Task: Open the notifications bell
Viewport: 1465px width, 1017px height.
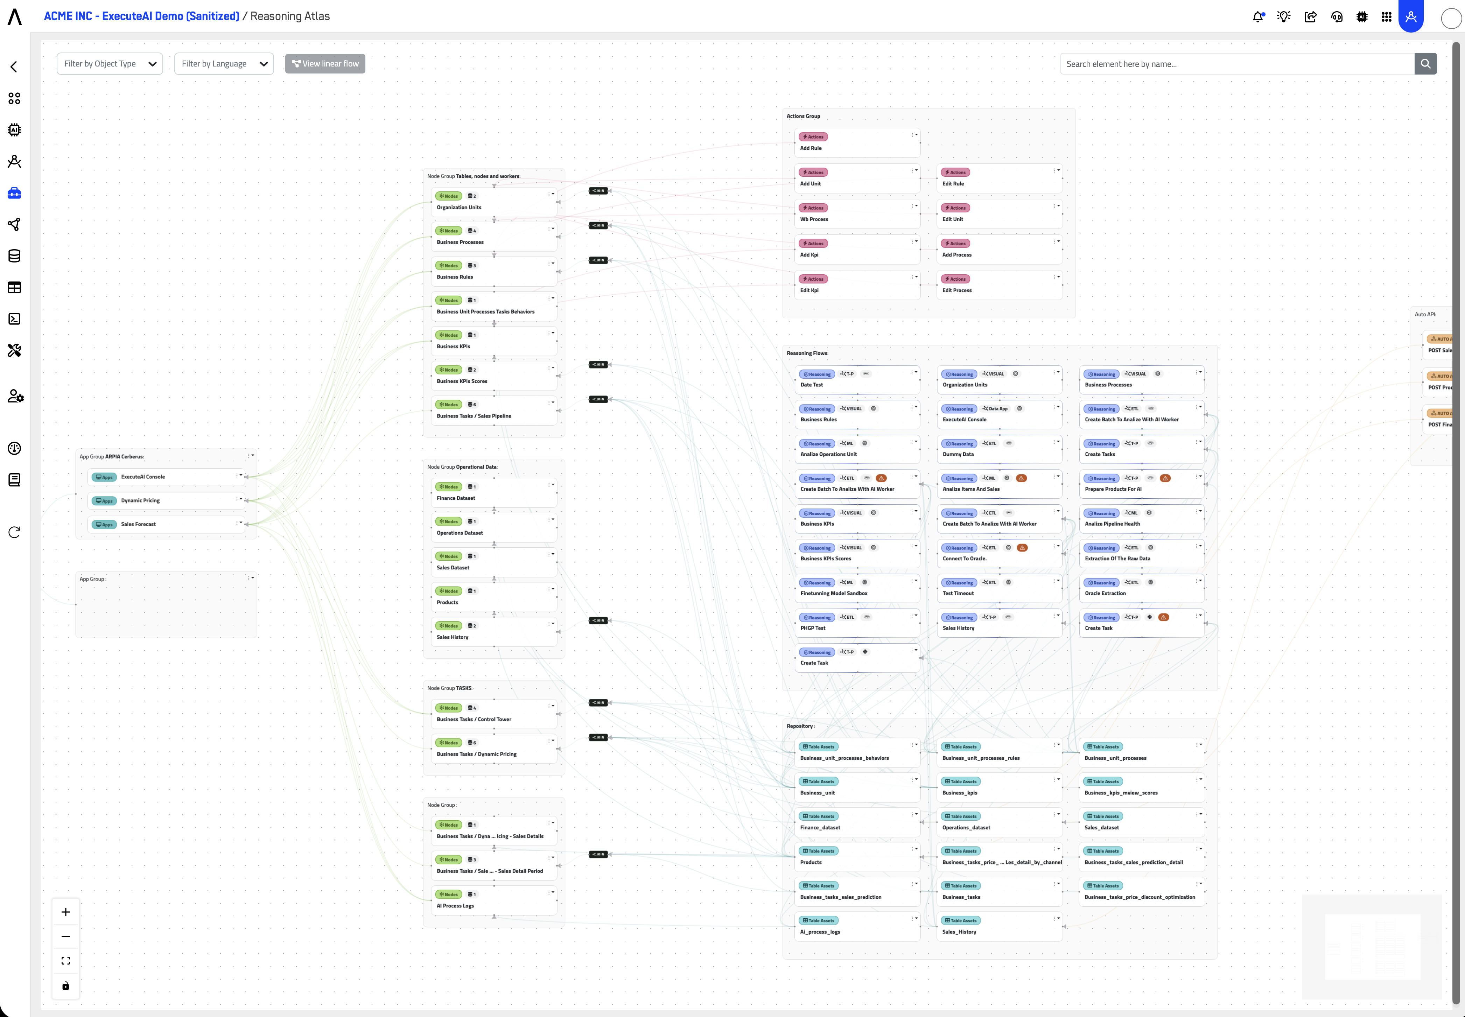Action: coord(1258,17)
